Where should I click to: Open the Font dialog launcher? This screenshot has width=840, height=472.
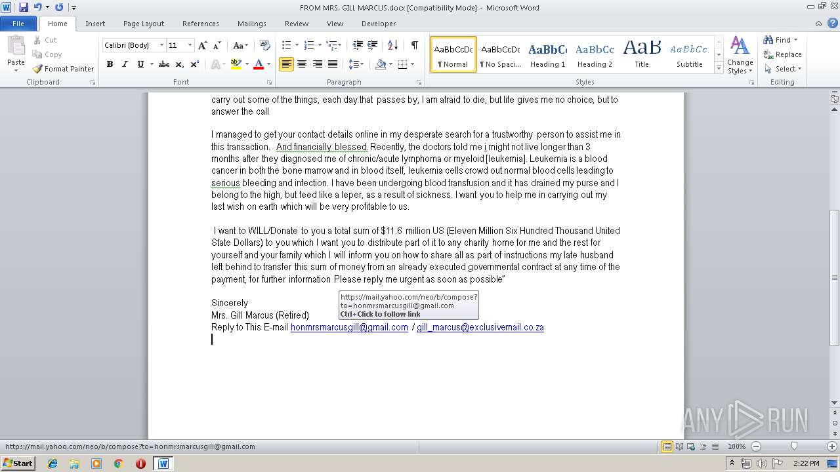[x=269, y=83]
